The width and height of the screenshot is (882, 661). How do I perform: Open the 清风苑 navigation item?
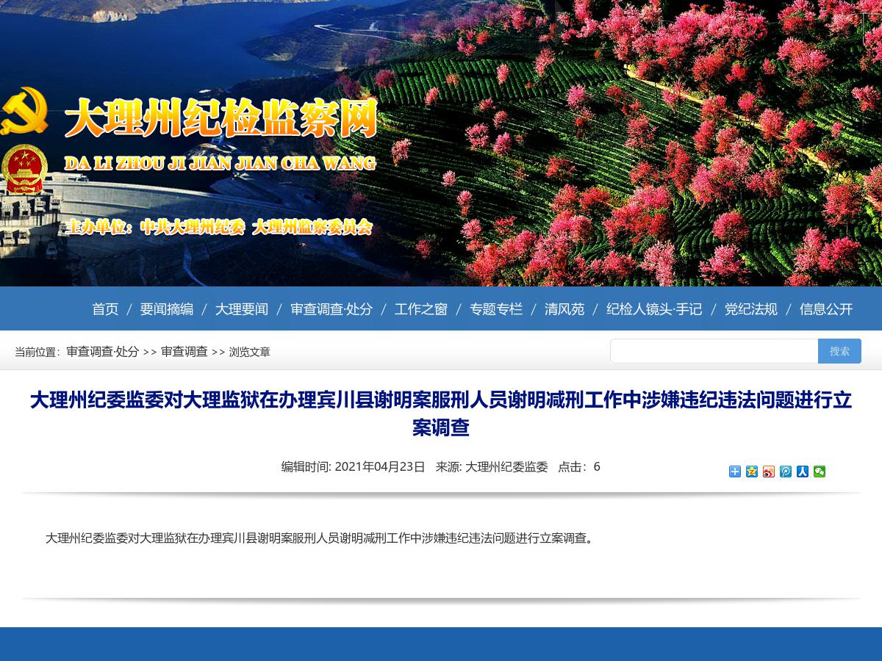pyautogui.click(x=564, y=308)
